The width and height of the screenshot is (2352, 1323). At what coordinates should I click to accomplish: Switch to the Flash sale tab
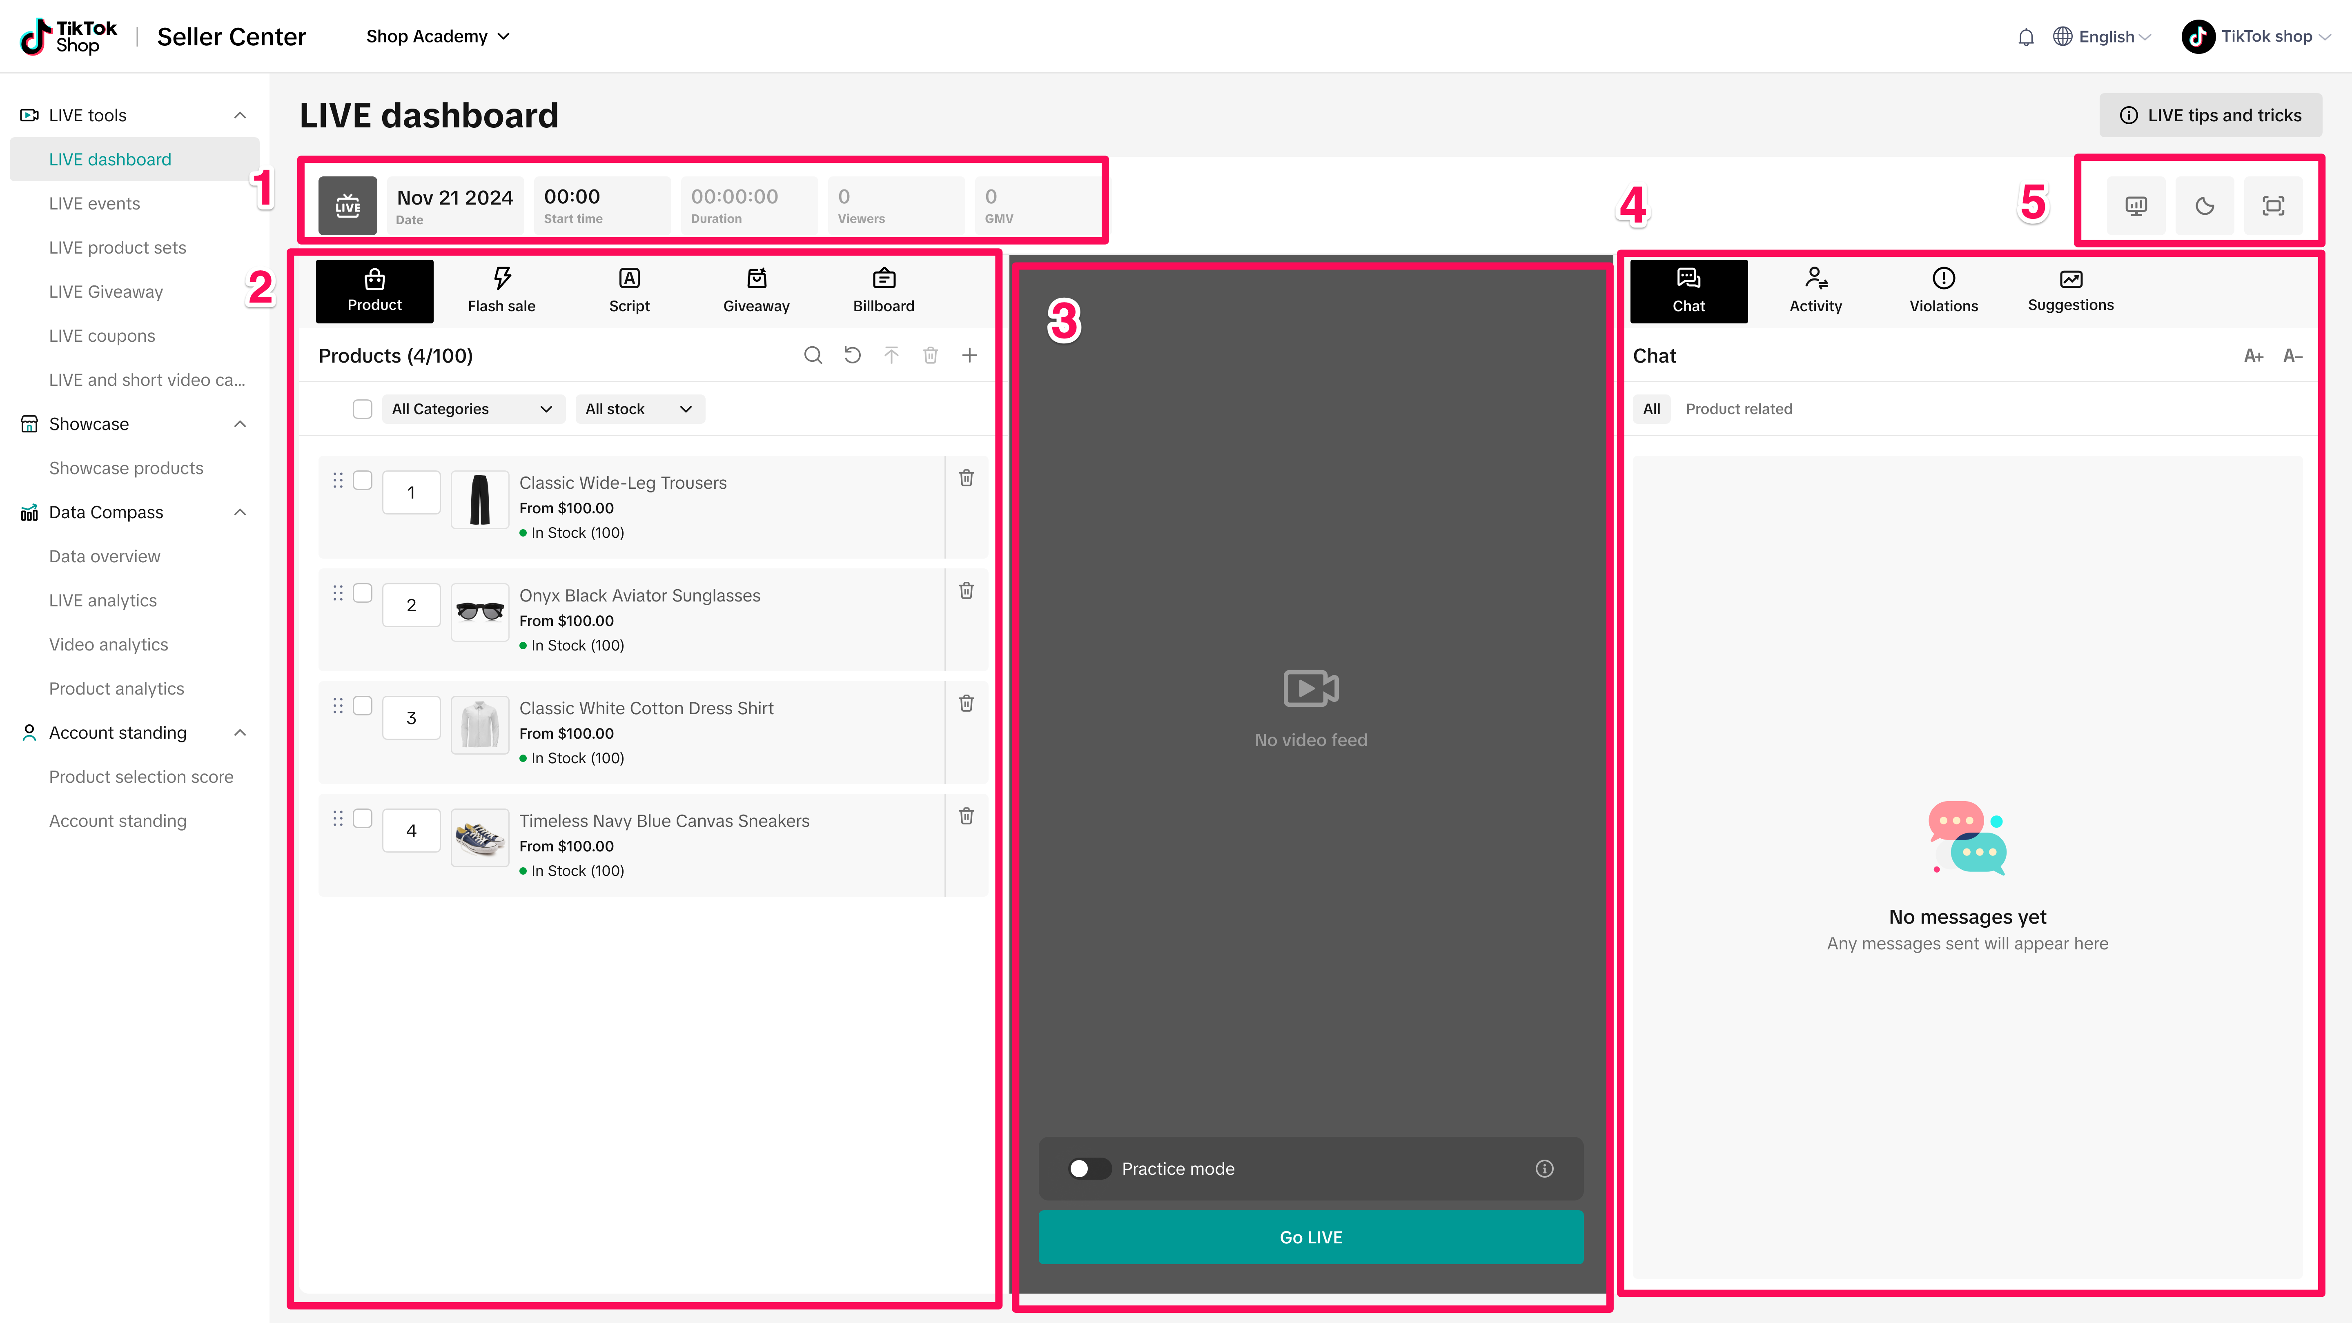(501, 291)
